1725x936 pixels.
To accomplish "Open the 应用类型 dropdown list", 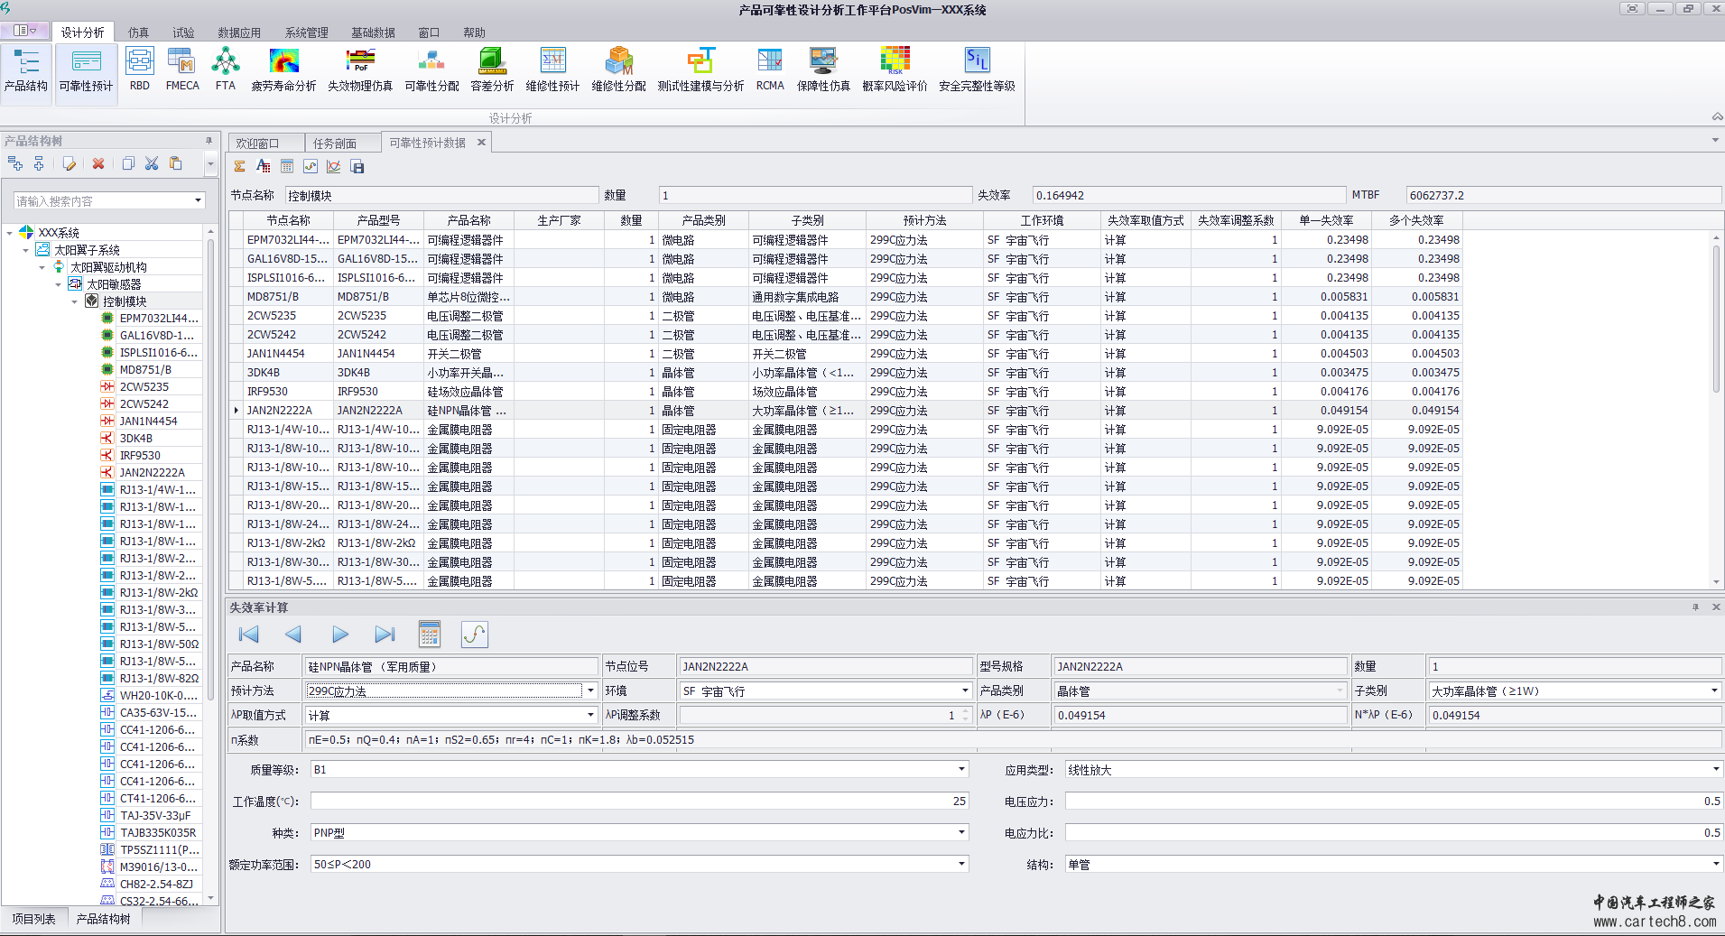I will point(1715,770).
